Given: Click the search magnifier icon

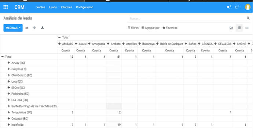Looking at the screenshot, I should coord(248,18).
